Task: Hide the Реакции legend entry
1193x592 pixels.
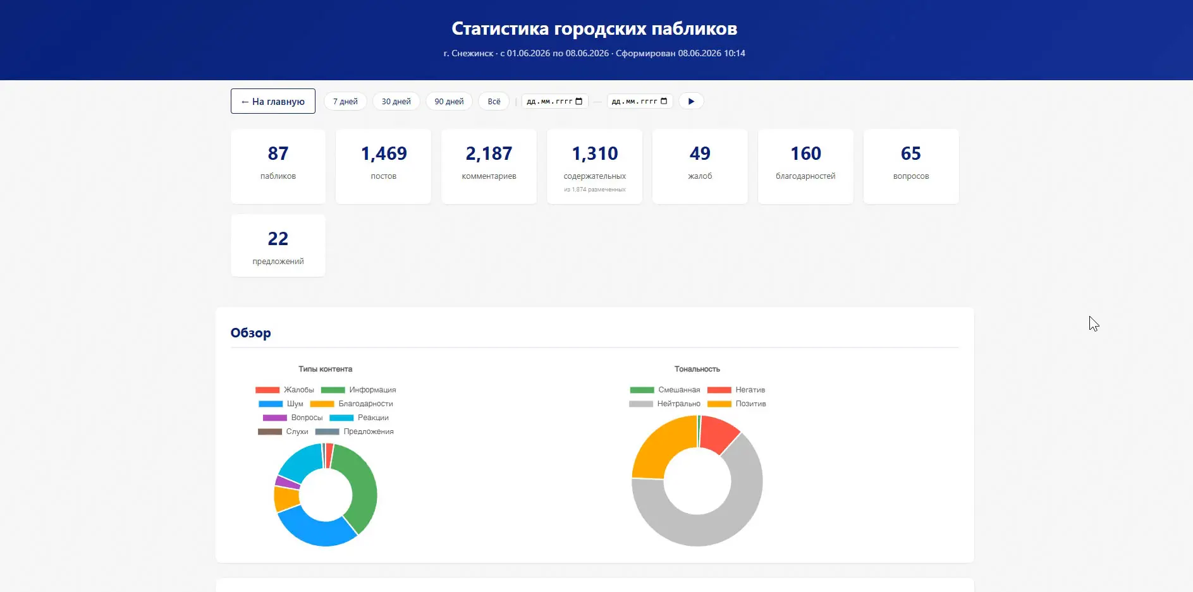Action: click(x=359, y=418)
